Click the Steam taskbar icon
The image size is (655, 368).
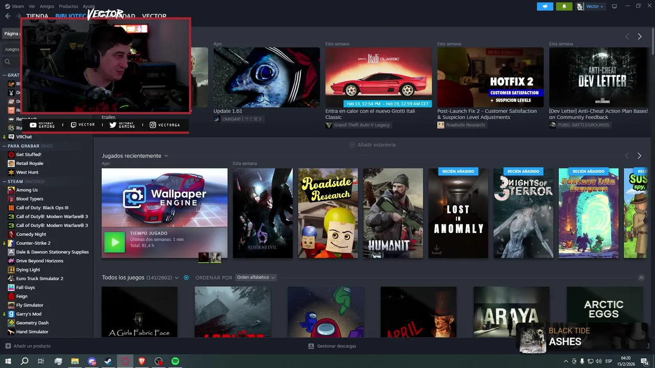pyautogui.click(x=108, y=361)
